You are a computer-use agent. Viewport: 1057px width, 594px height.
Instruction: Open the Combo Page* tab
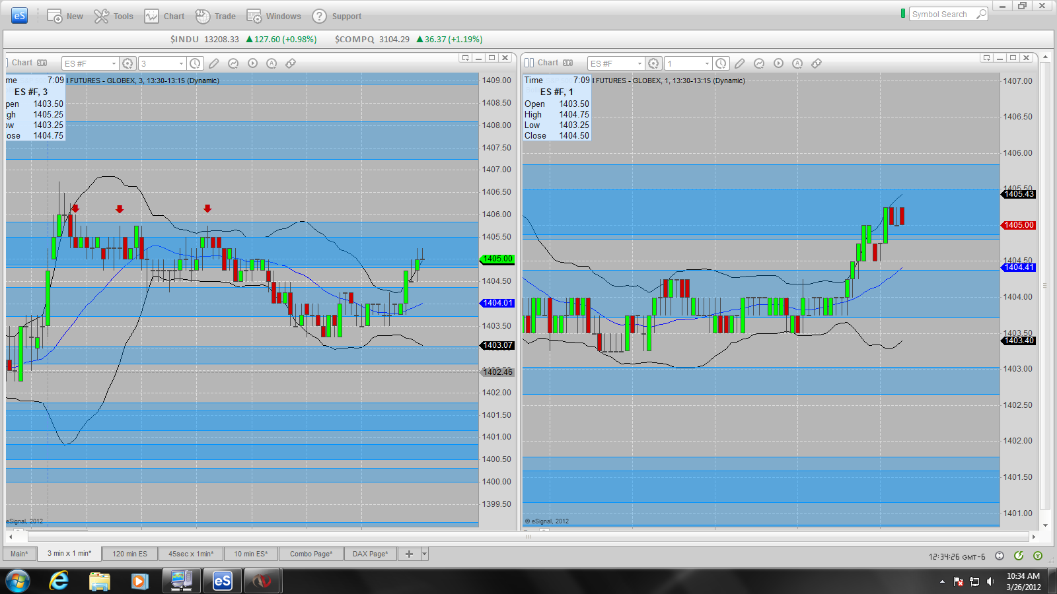[x=311, y=554]
